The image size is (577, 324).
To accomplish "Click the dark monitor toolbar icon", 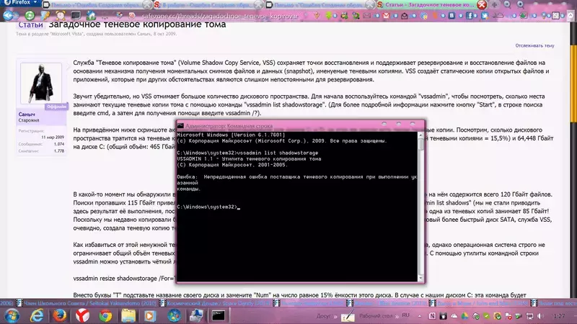I will click(x=76, y=15).
